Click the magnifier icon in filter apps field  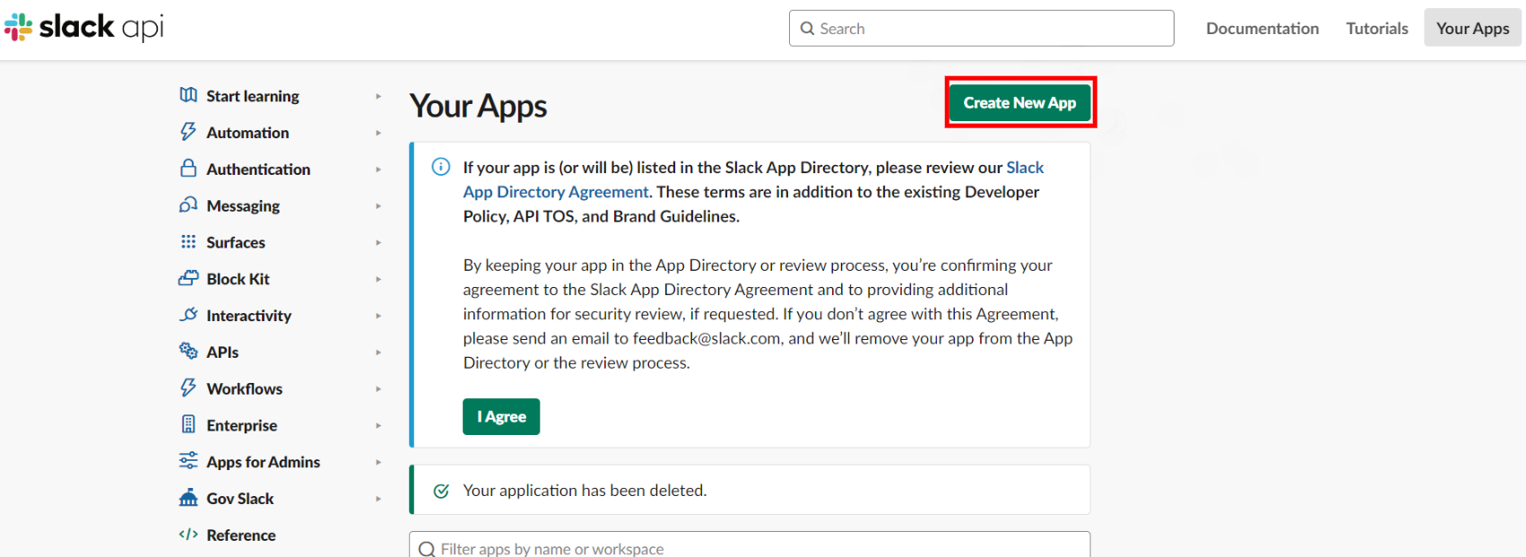coord(427,549)
